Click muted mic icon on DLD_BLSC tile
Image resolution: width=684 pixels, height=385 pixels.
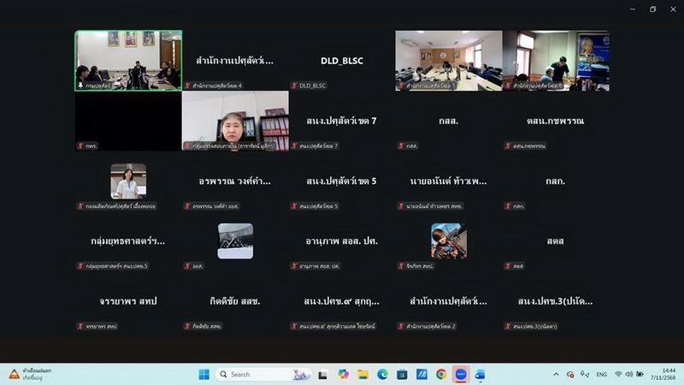[294, 86]
